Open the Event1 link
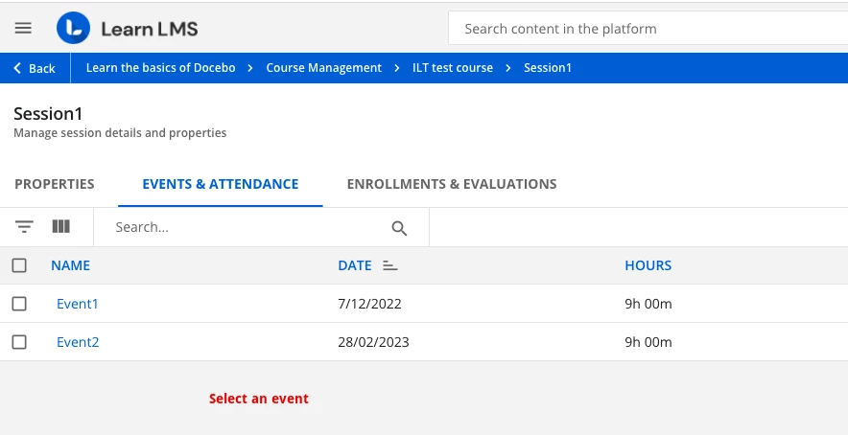The height and width of the screenshot is (435, 848). [78, 304]
